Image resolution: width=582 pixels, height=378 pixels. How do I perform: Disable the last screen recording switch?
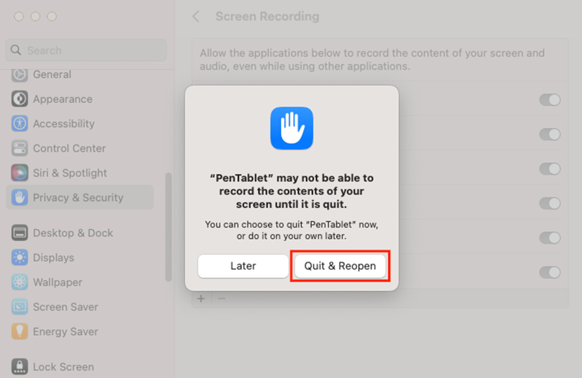point(549,272)
